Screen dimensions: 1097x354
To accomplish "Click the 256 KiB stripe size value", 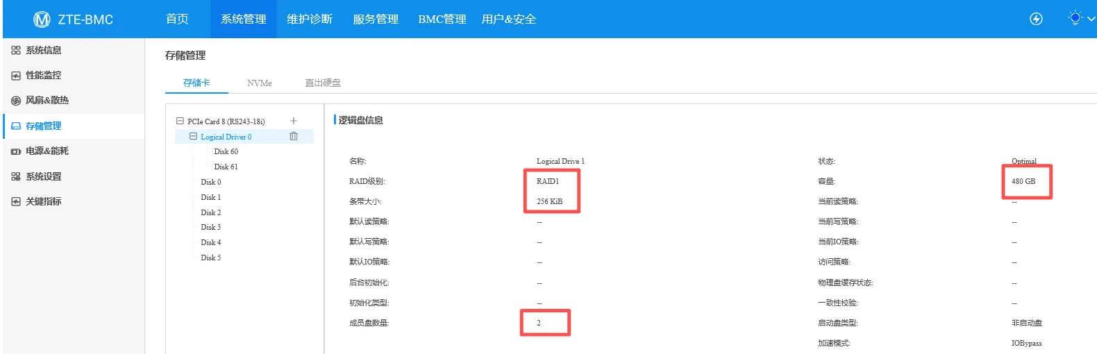I will tap(549, 201).
